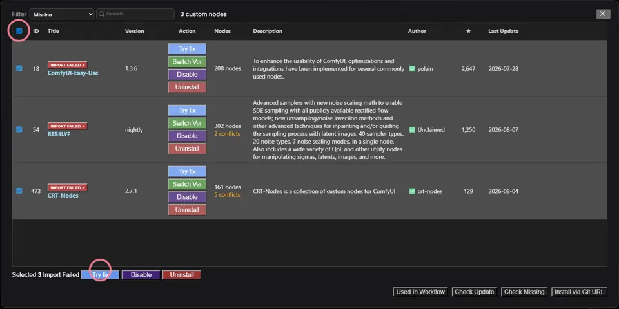
Task: Click the Check Missing button
Action: (524, 292)
